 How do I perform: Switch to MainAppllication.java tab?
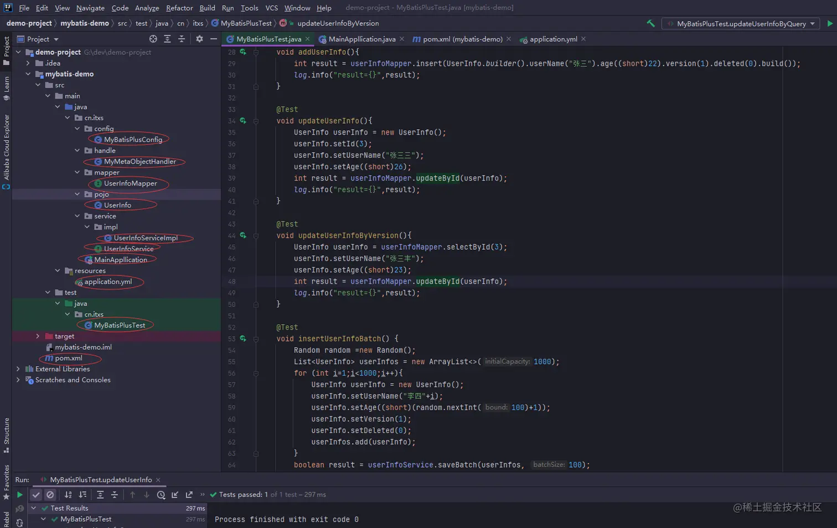(362, 39)
